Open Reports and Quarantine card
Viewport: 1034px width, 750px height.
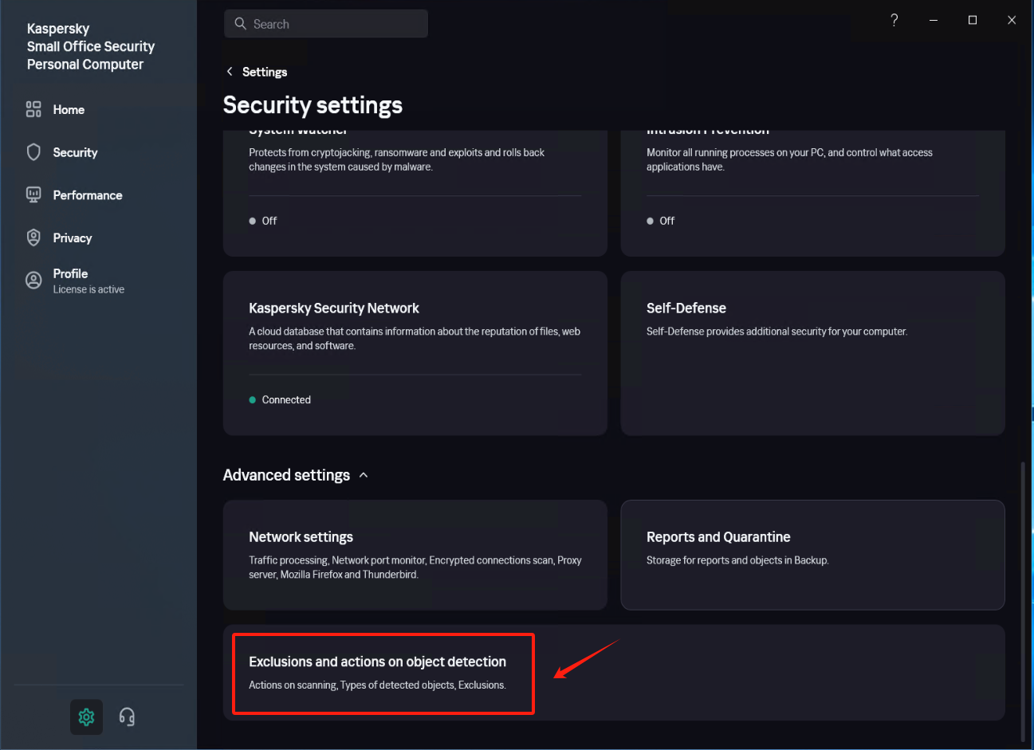click(x=812, y=554)
